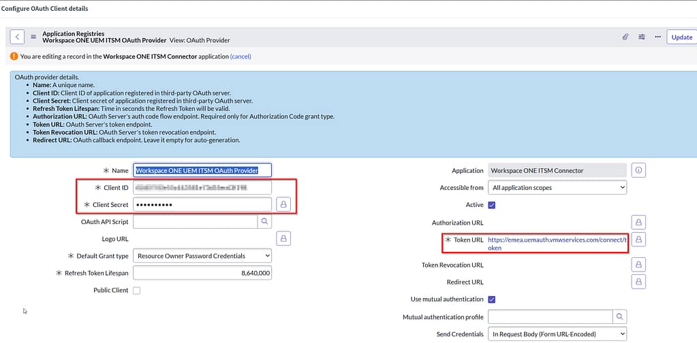The image size is (697, 343).
Task: Open the personalize form sliders icon
Action: [642, 37]
